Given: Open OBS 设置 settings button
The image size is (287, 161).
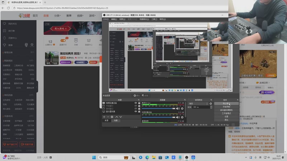Looking at the screenshot, I should click(226, 117).
